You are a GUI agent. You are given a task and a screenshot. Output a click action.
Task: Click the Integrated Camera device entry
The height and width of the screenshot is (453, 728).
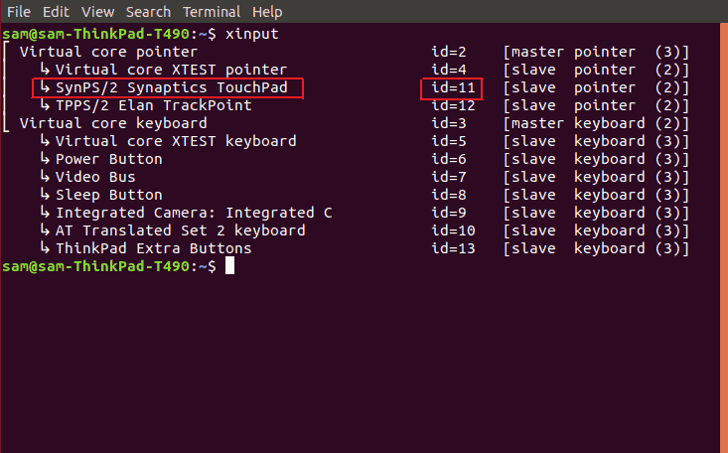(194, 213)
